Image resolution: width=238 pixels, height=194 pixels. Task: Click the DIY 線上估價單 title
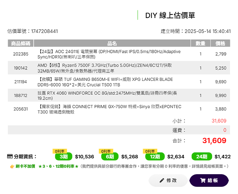(x=170, y=15)
